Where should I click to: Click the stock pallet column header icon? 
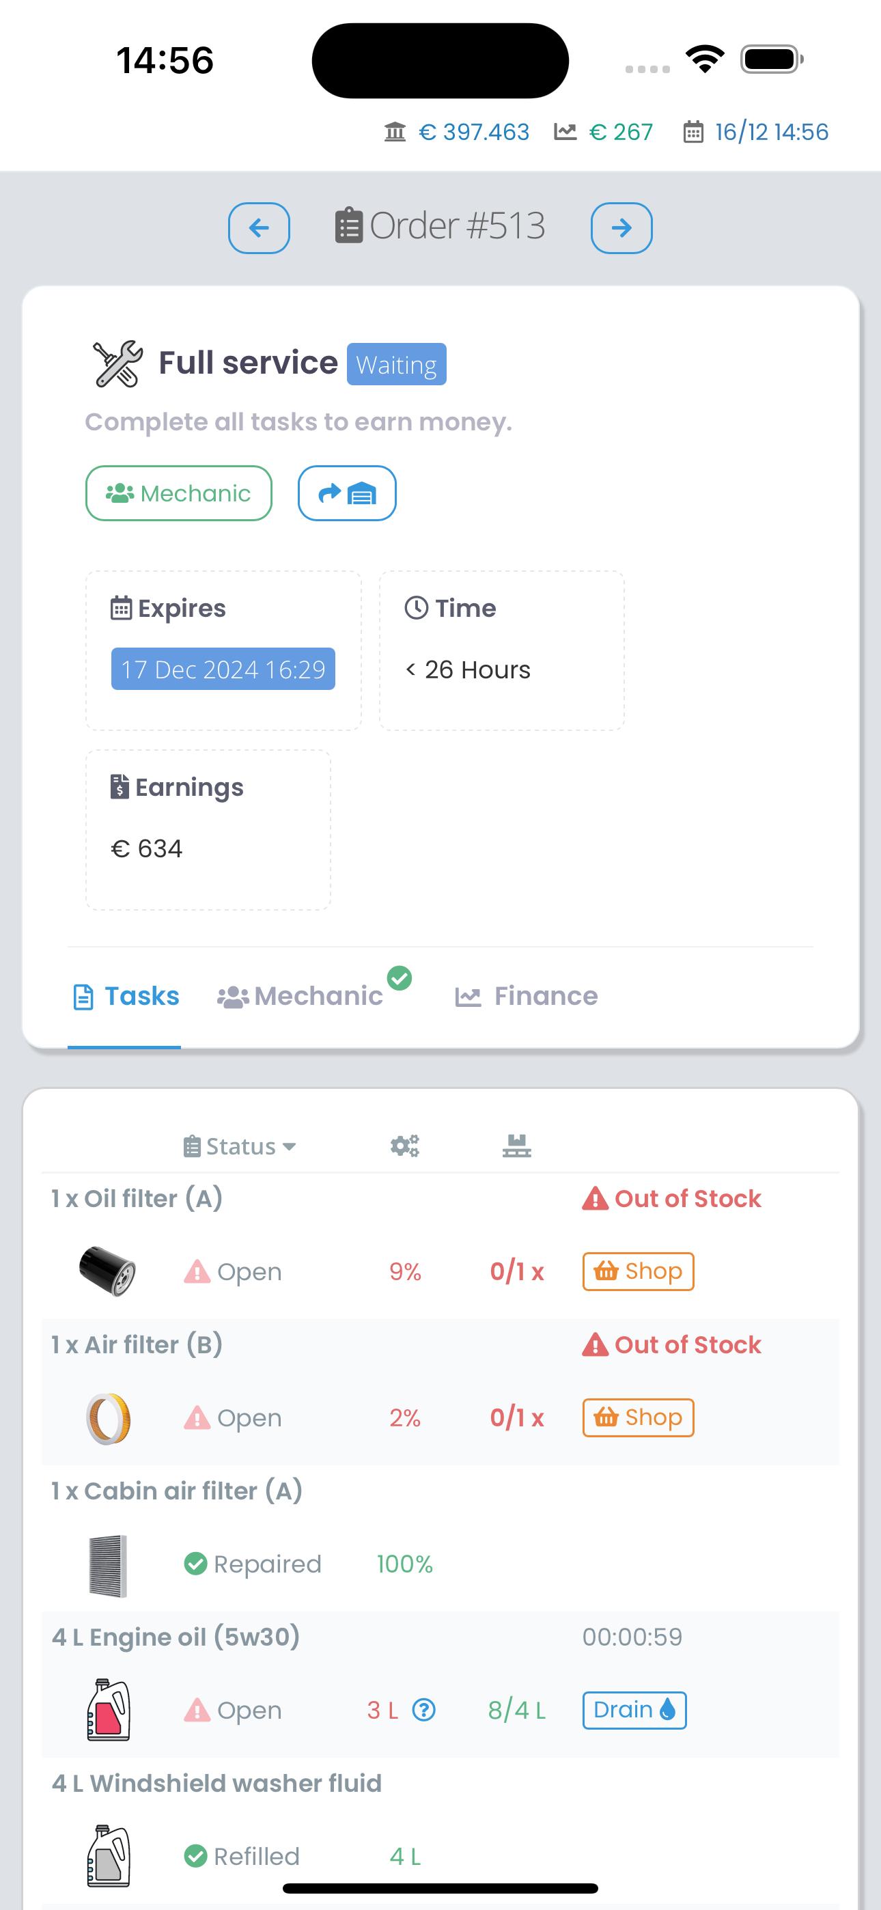[516, 1146]
